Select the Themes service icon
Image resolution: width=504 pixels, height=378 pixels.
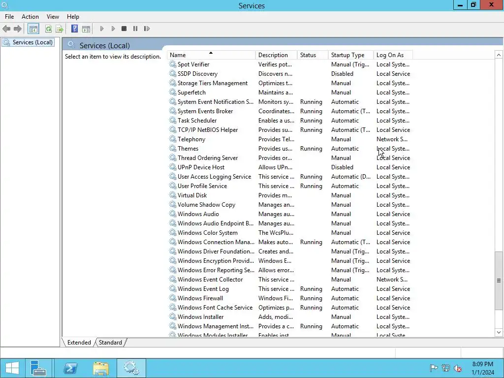click(173, 149)
